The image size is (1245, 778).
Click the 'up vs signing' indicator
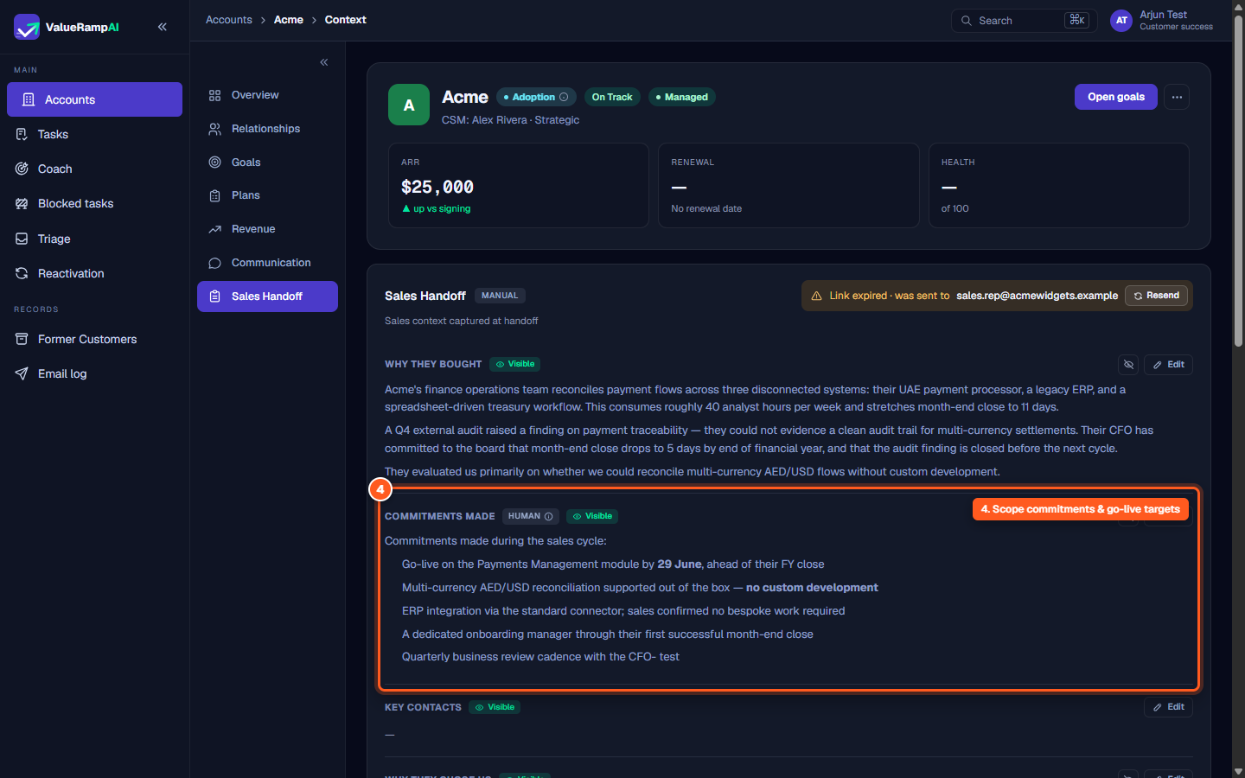pyautogui.click(x=437, y=208)
